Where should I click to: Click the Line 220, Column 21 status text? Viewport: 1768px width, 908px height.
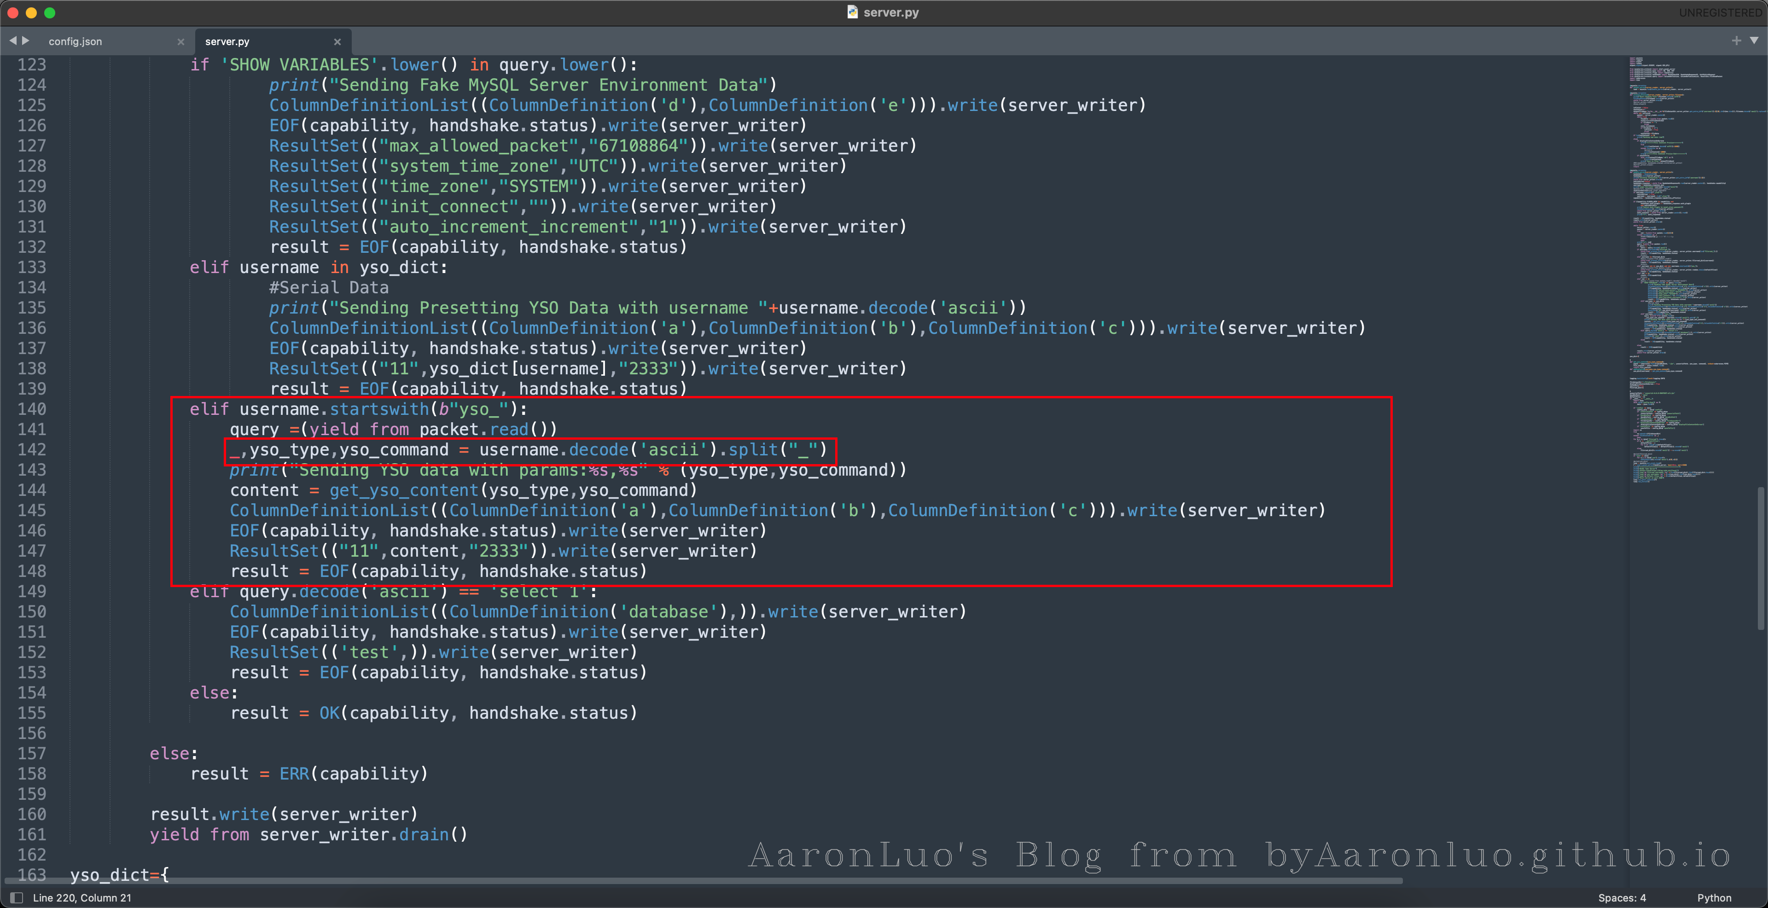tap(81, 898)
